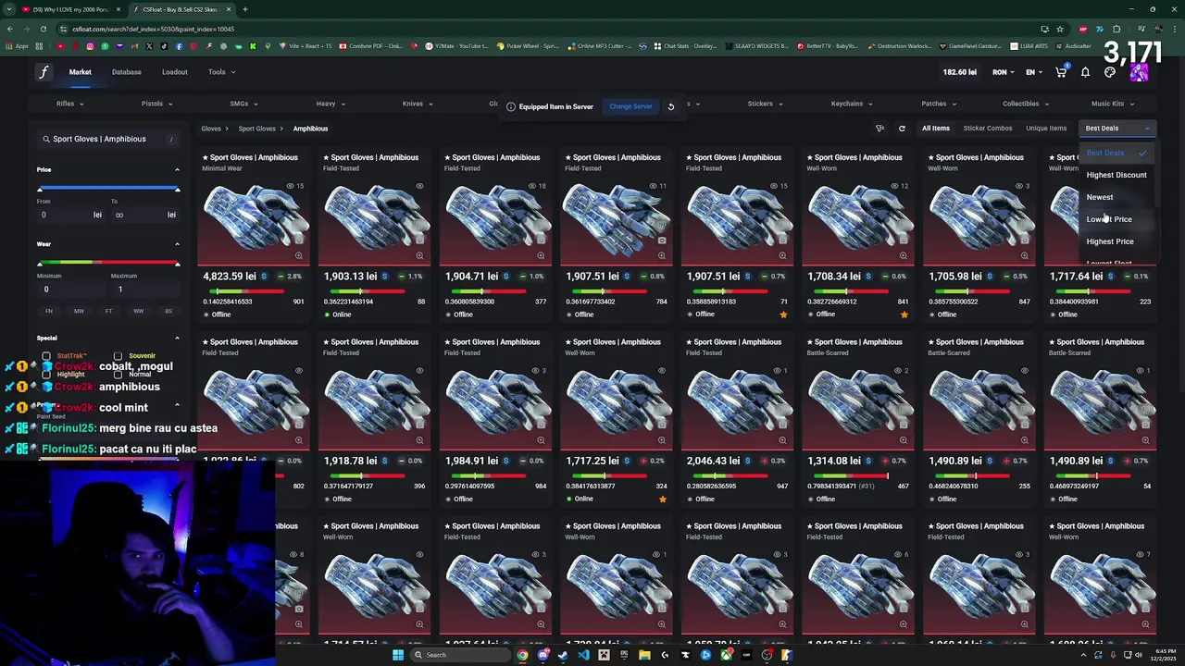
Task: Click the refresh listings icon
Action: pos(902,129)
